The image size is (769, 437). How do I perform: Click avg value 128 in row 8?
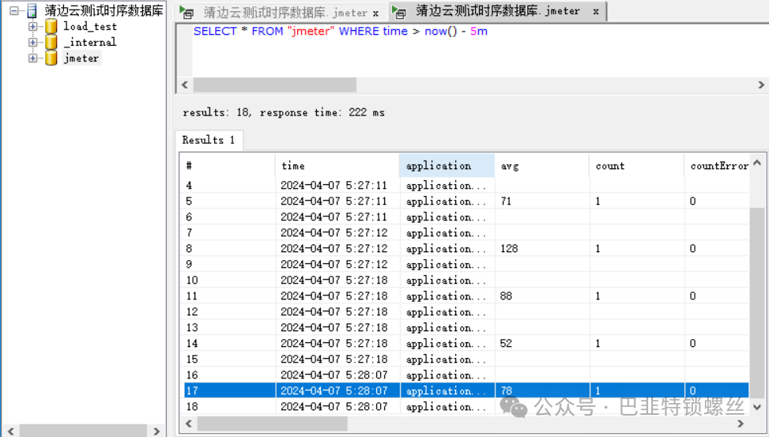[509, 249]
